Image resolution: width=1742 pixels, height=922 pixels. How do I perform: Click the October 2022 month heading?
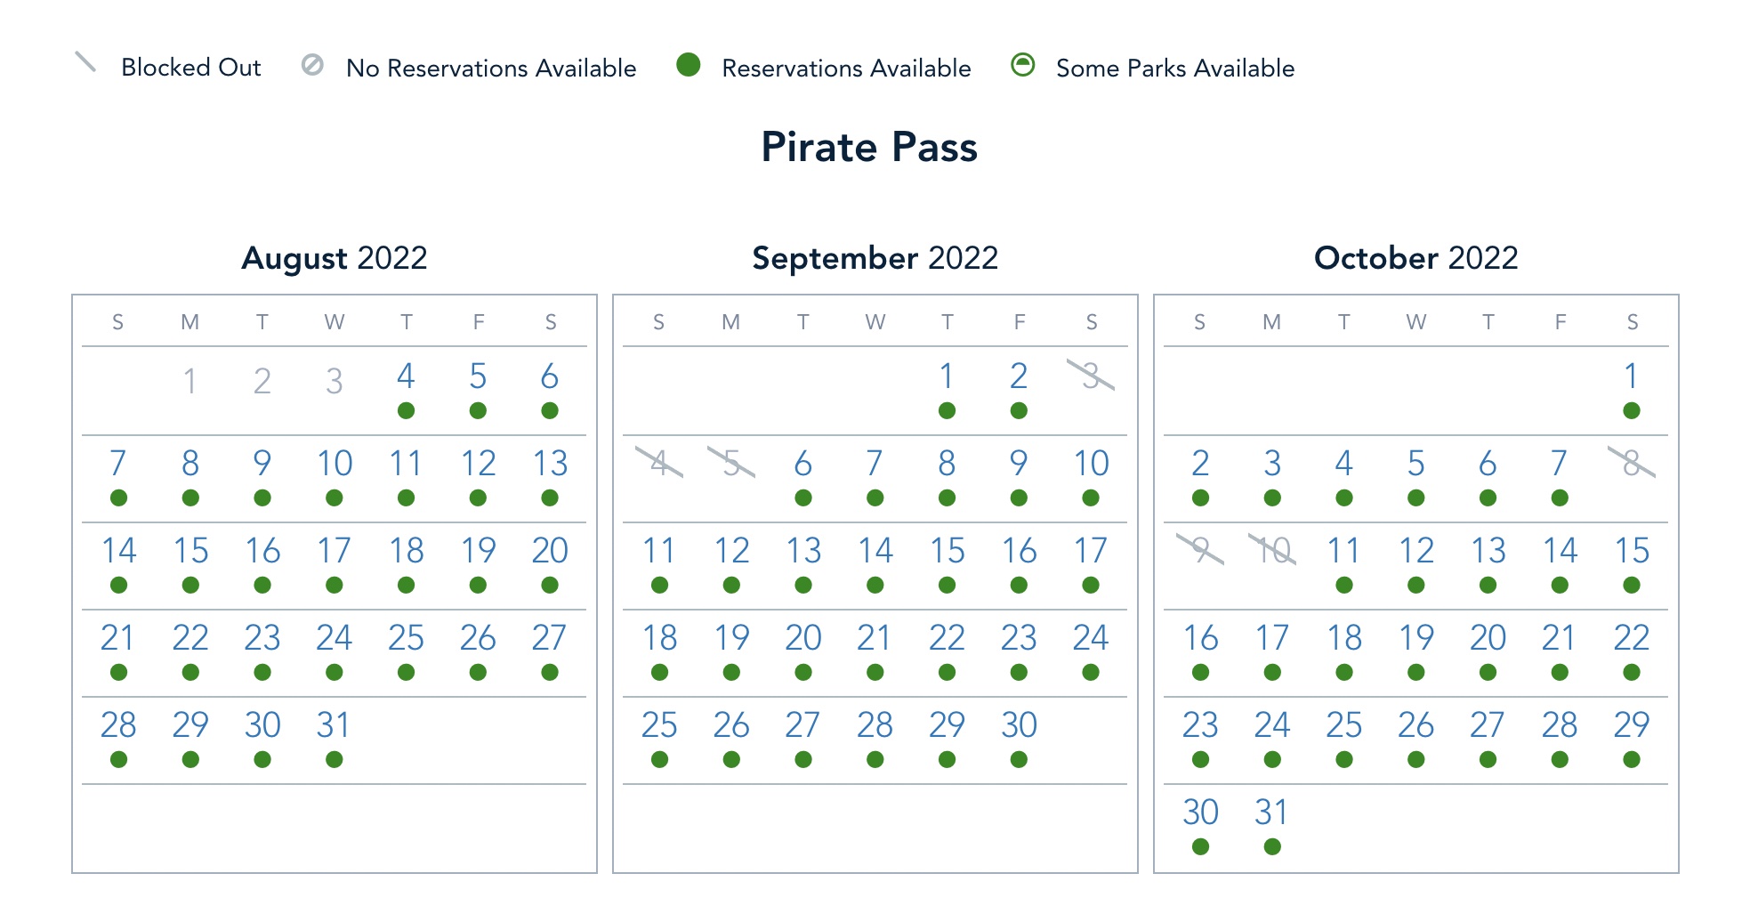point(1415,258)
